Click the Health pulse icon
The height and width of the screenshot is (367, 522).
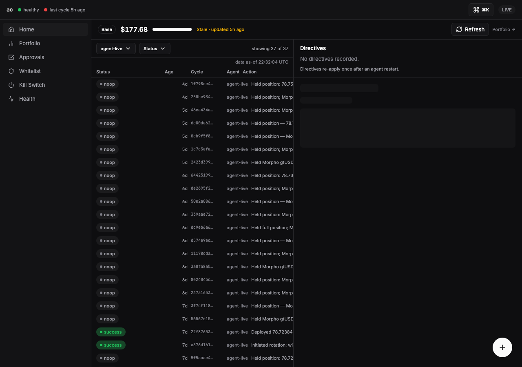coord(11,99)
